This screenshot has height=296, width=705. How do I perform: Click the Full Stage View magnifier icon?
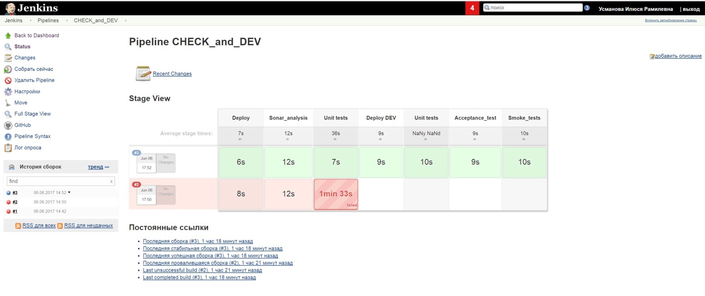pos(8,114)
